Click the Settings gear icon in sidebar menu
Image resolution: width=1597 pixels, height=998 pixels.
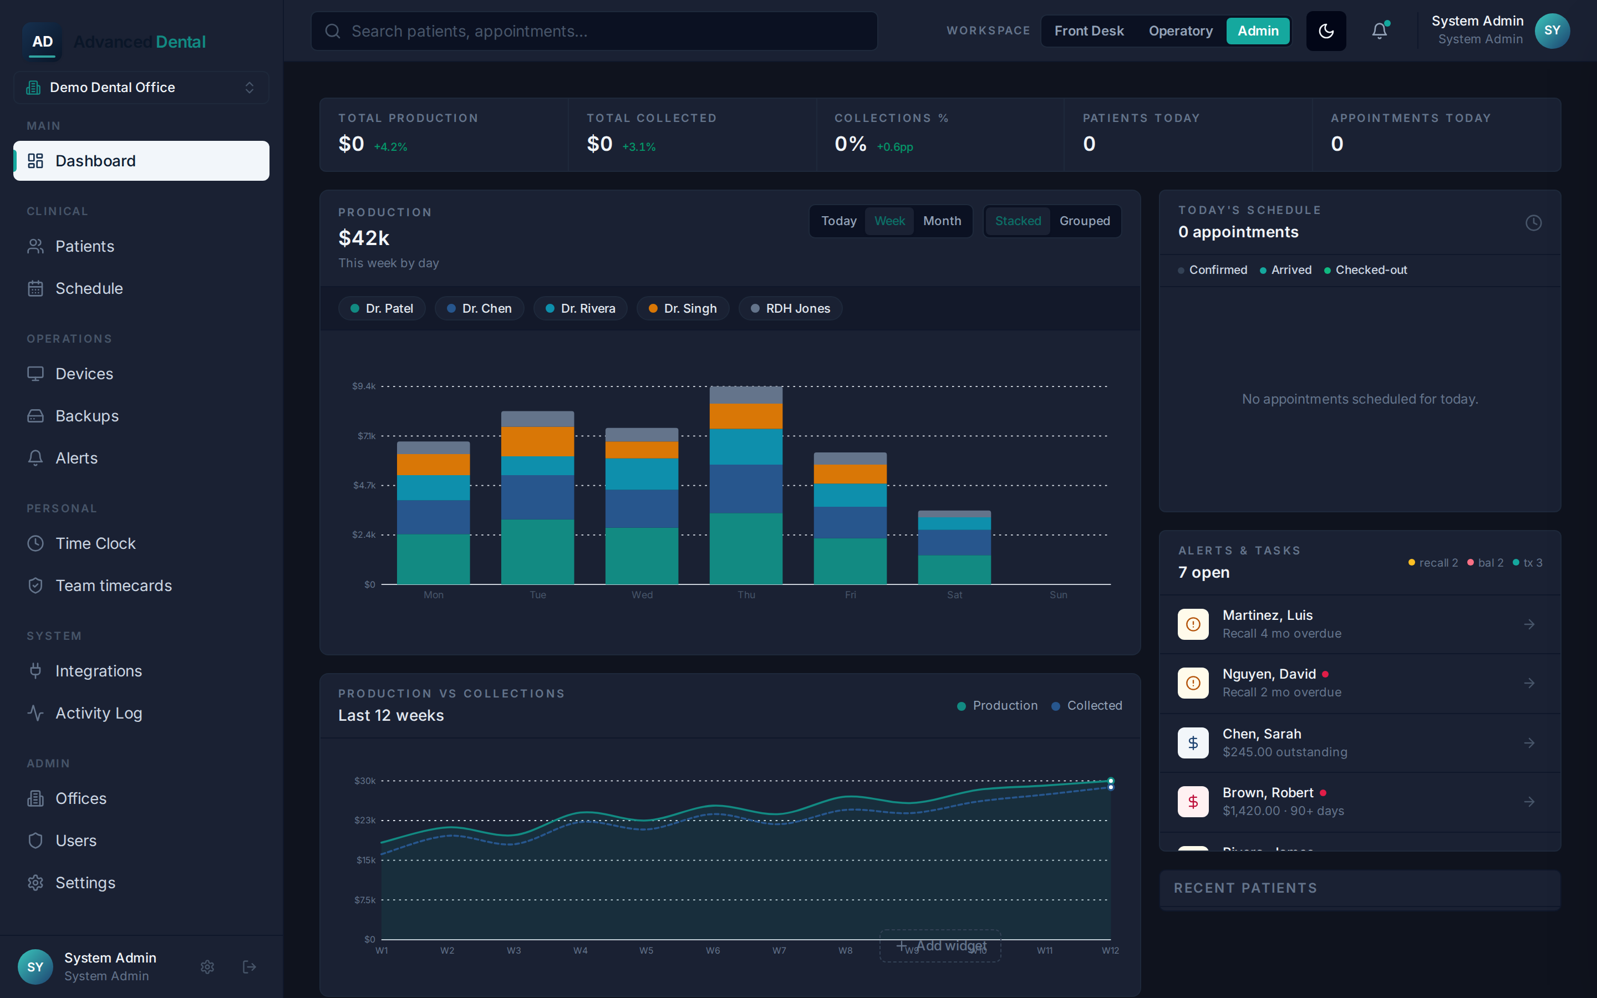click(35, 883)
